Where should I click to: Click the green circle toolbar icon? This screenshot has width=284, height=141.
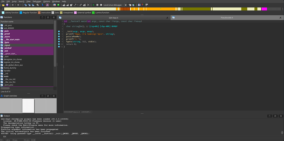[x=58, y=5]
